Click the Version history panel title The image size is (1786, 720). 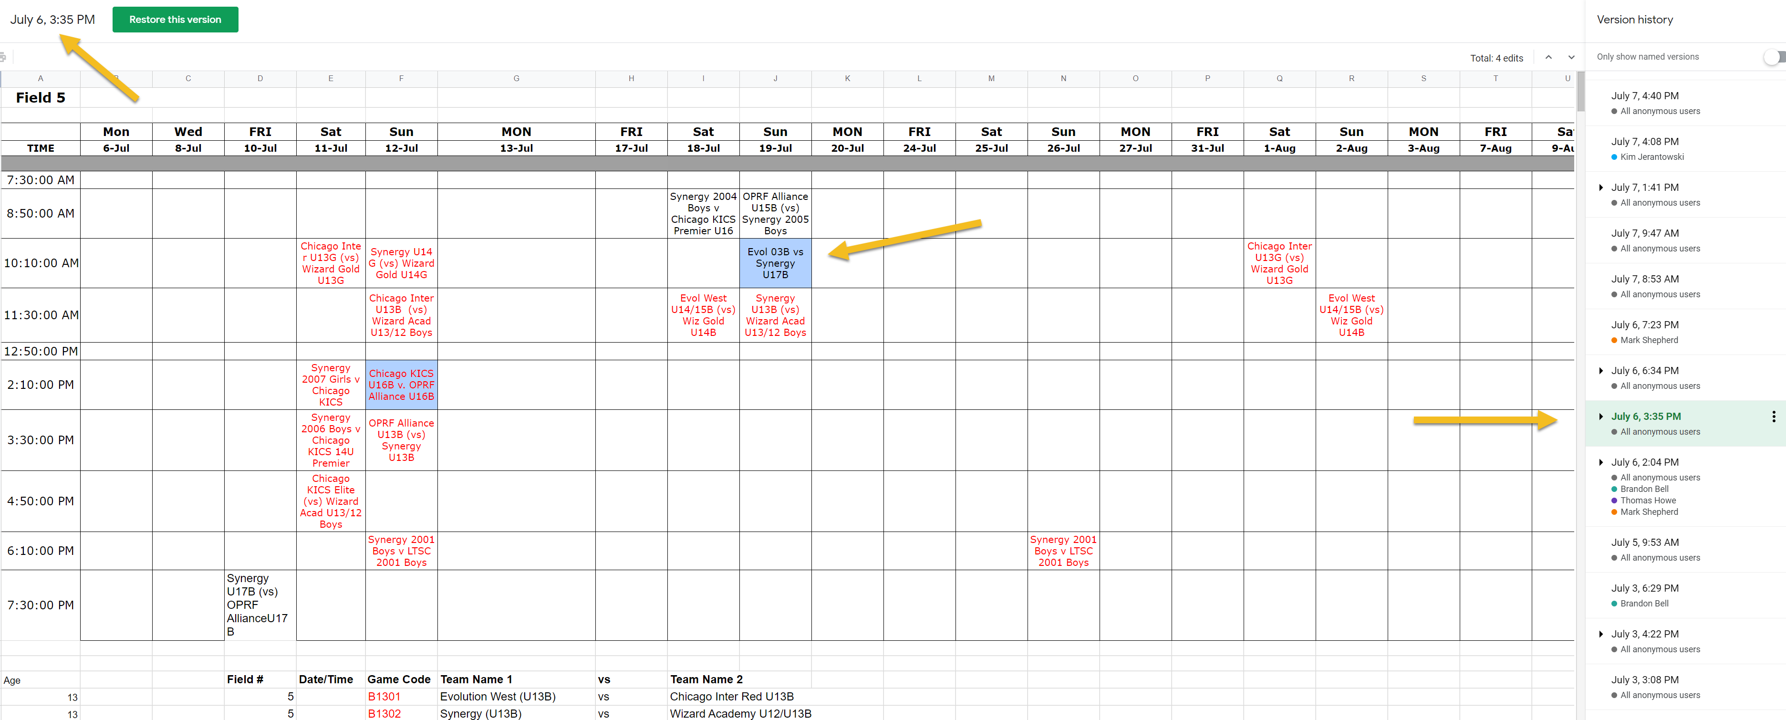[1634, 20]
